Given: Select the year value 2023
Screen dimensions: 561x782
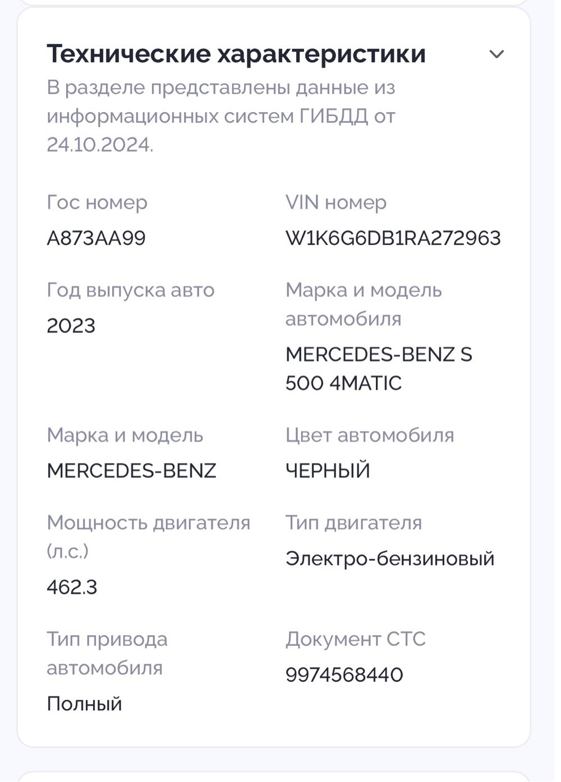Looking at the screenshot, I should tap(71, 326).
